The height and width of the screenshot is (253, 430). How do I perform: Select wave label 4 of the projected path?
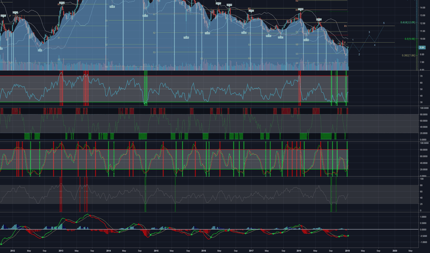(x=375, y=45)
